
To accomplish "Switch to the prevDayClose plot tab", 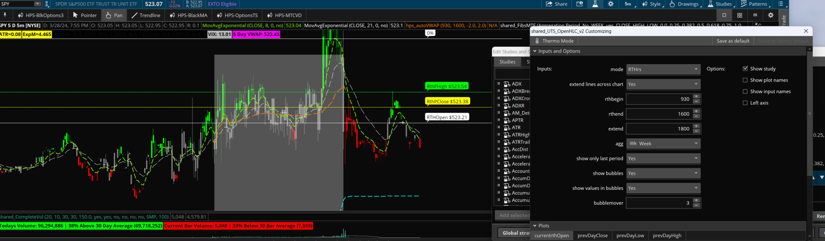I will pos(592,235).
